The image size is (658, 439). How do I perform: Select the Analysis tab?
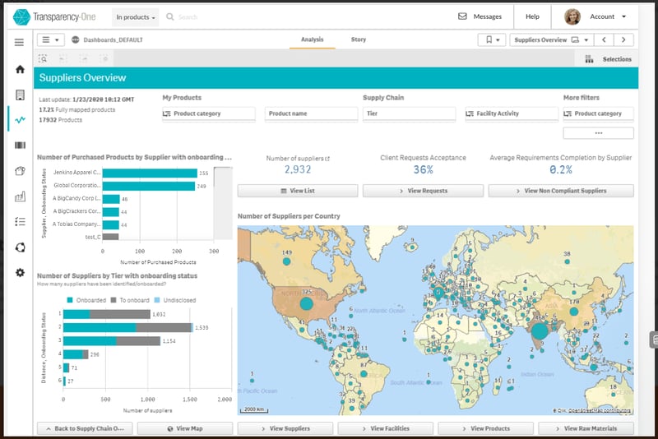(x=313, y=39)
